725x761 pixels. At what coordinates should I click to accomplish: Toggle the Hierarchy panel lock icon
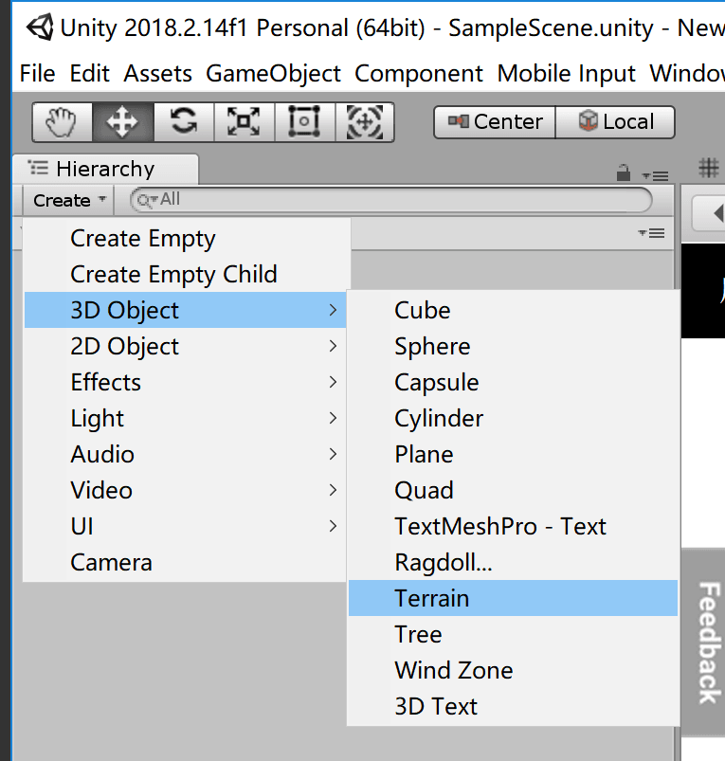coord(623,172)
